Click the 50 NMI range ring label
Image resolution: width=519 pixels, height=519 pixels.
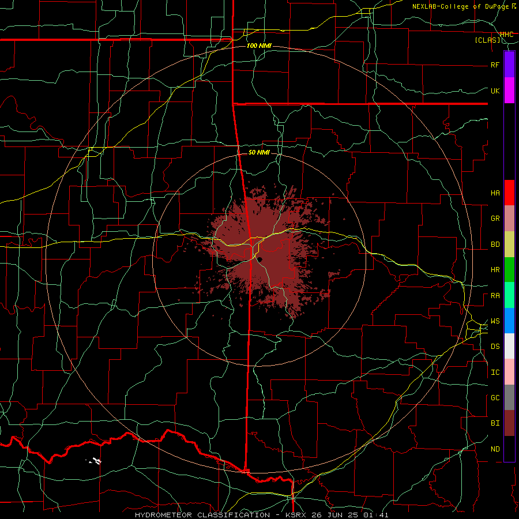coord(259,152)
